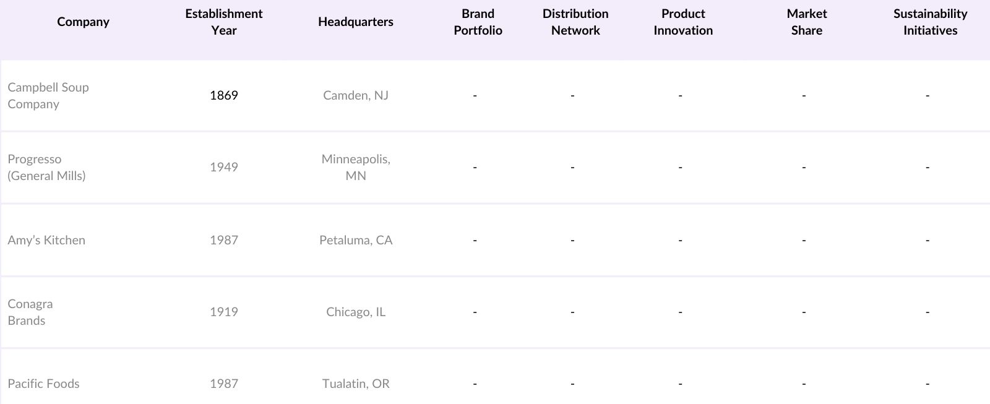Image resolution: width=990 pixels, height=404 pixels.
Task: Select the Sustainability Initiatives column header
Action: point(929,22)
